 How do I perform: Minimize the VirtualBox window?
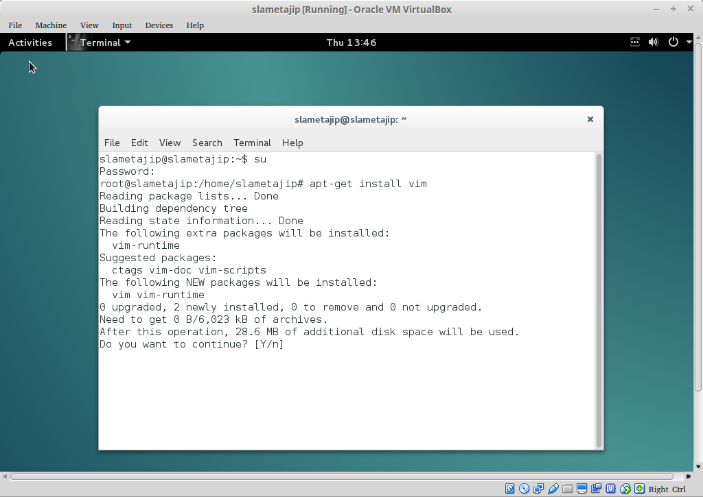pos(656,10)
